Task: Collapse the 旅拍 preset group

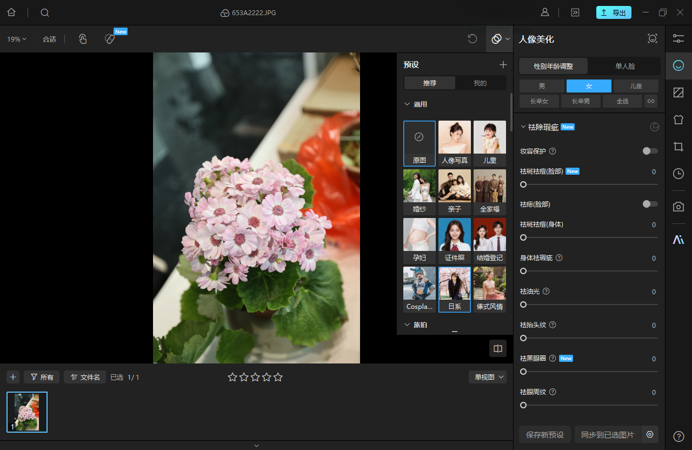Action: tap(407, 325)
